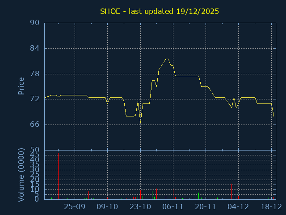
Task: Click the 78 price axis tick label
Action: [x=35, y=74]
